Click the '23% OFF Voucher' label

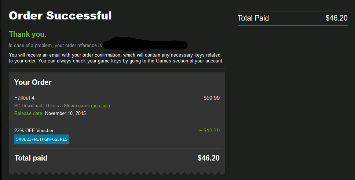[34, 130]
